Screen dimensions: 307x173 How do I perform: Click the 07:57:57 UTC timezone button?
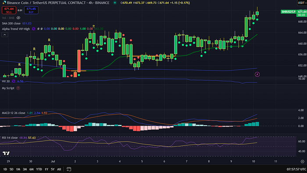click(296, 169)
